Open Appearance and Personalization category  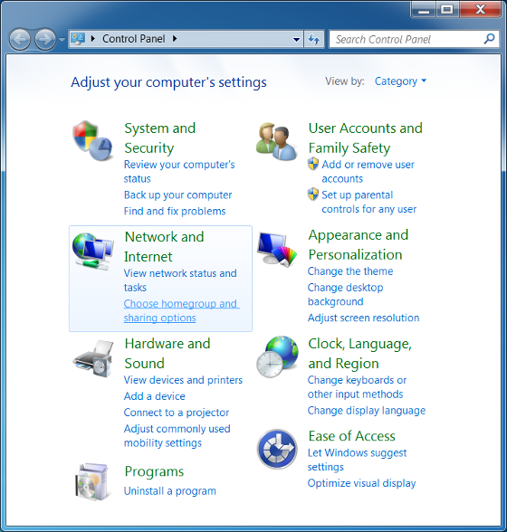[359, 244]
